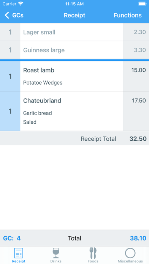Tap the quantity cell of Chateubriand
The height and width of the screenshot is (264, 149).
pos(10,111)
